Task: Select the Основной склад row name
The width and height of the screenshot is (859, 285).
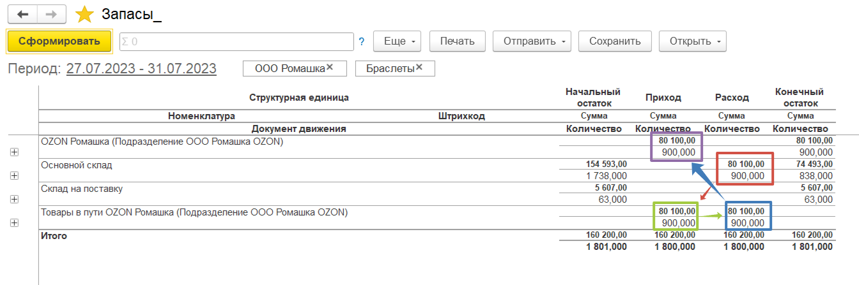Action: (76, 165)
